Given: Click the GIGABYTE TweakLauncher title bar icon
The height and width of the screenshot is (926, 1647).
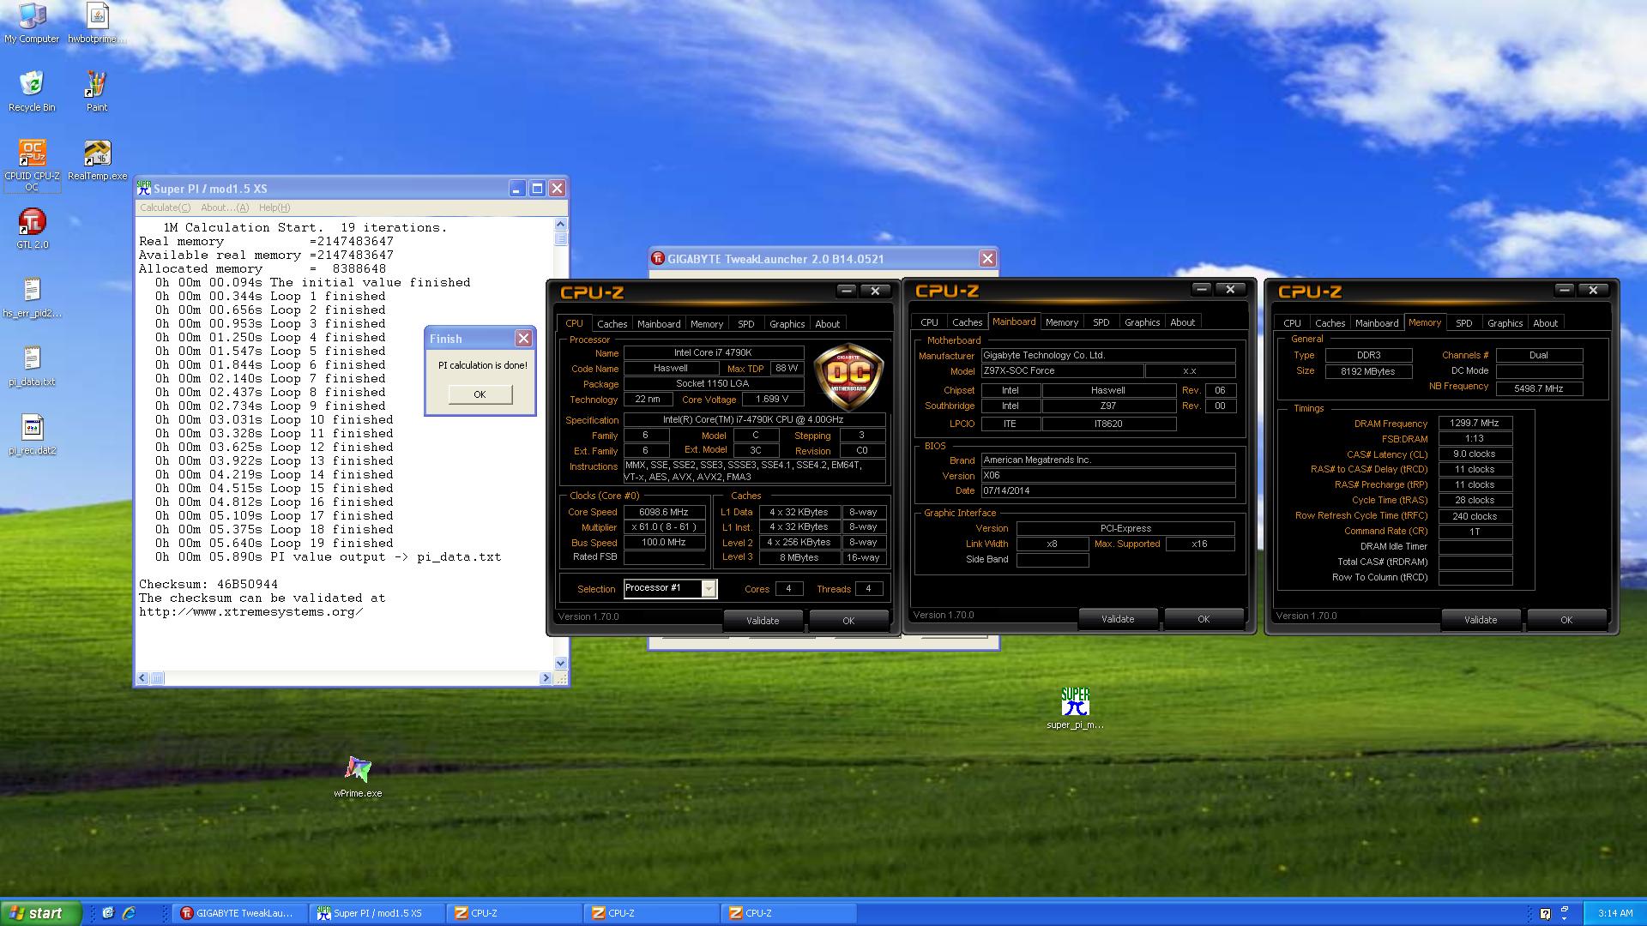Looking at the screenshot, I should pos(658,258).
